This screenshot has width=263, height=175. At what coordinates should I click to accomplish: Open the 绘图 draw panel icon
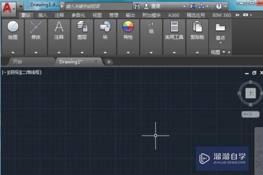point(13,26)
